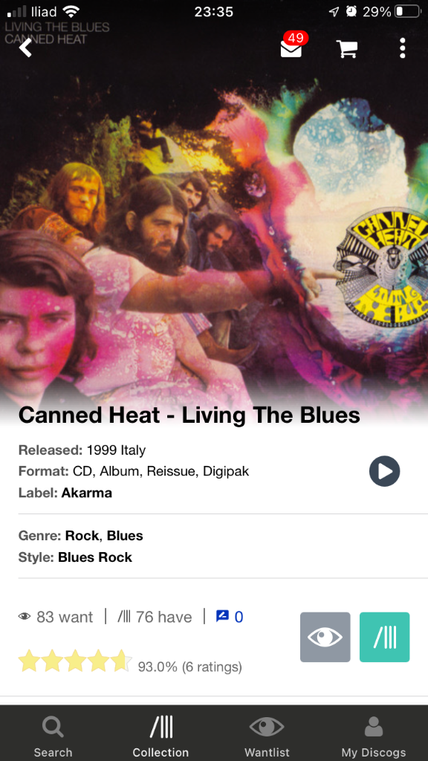Open the blue comments icon showing 0
This screenshot has width=428, height=761.
pos(230,617)
